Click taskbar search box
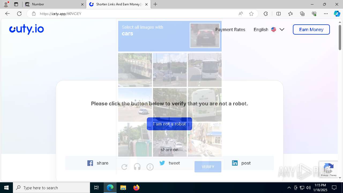The image size is (343, 193). point(51,188)
